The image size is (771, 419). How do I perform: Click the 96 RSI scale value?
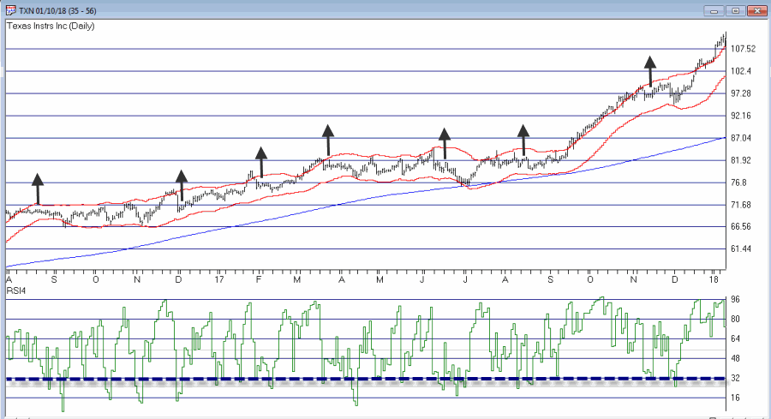735,300
